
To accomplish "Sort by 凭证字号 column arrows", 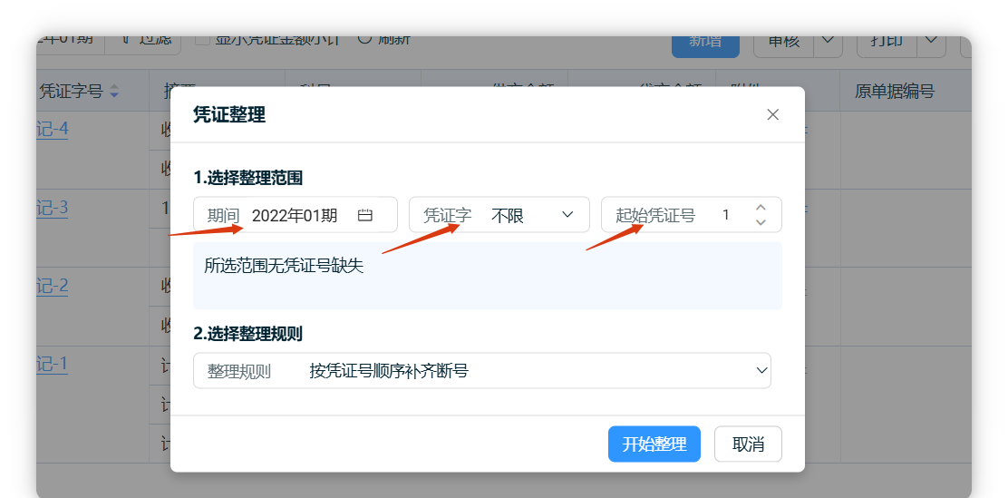I will 114,92.
